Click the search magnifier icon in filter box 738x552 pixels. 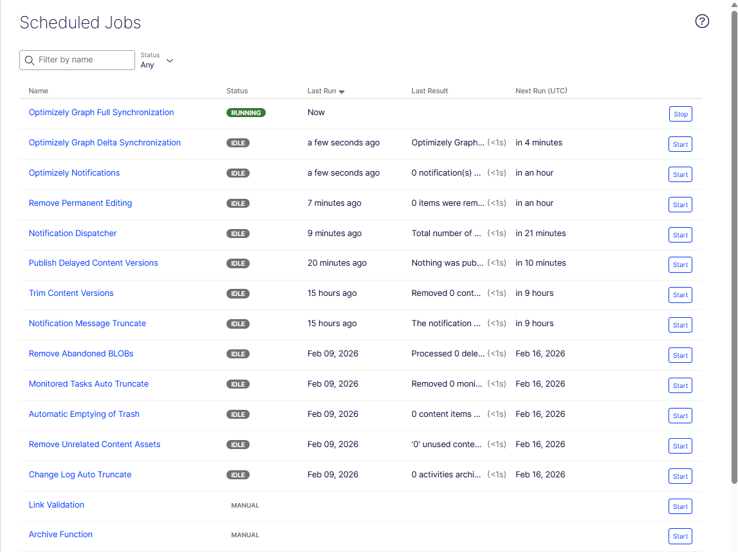coord(29,60)
